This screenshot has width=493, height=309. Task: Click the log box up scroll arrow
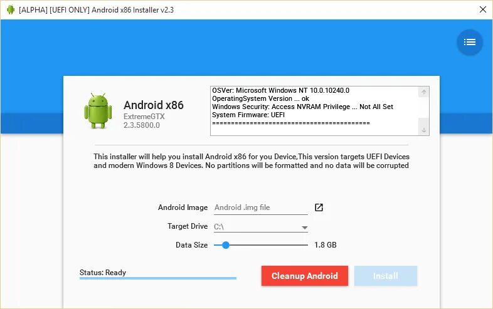423,92
